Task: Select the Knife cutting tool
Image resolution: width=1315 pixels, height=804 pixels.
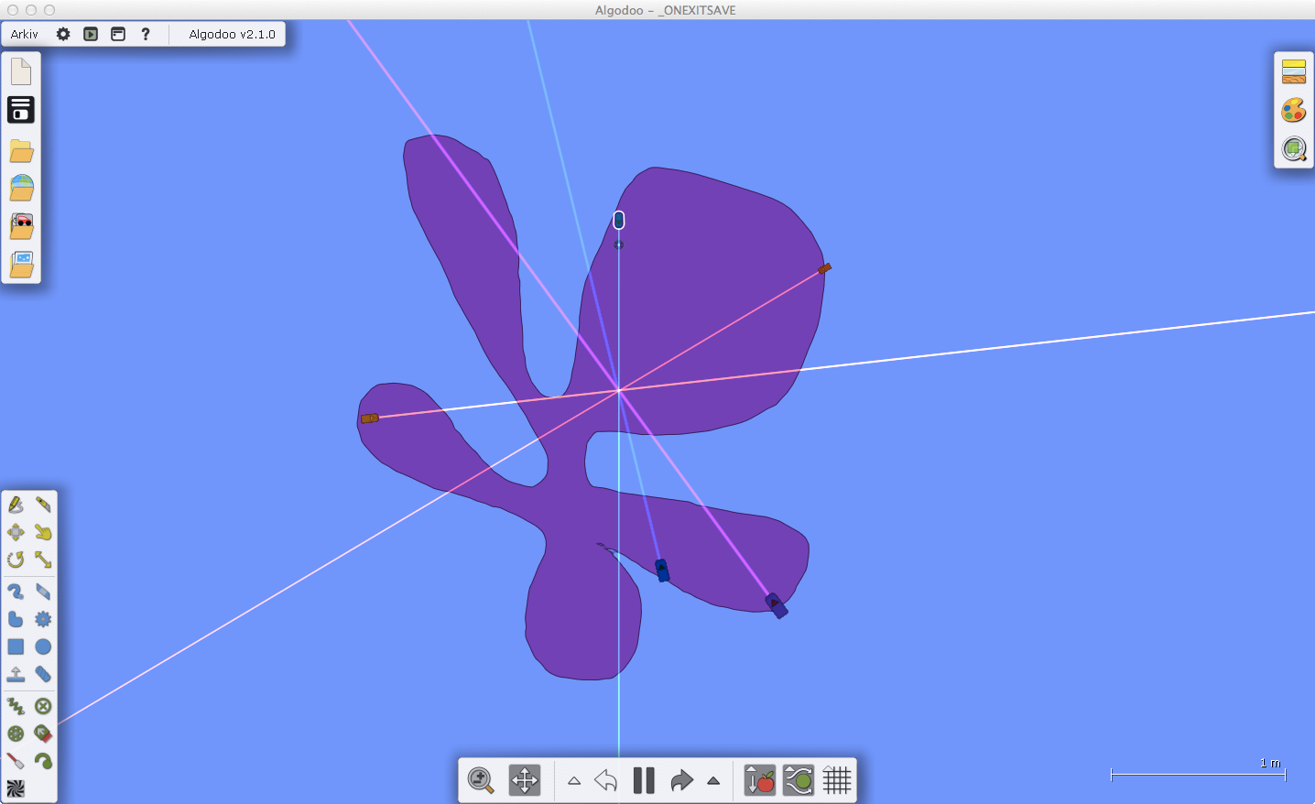Action: [x=43, y=505]
